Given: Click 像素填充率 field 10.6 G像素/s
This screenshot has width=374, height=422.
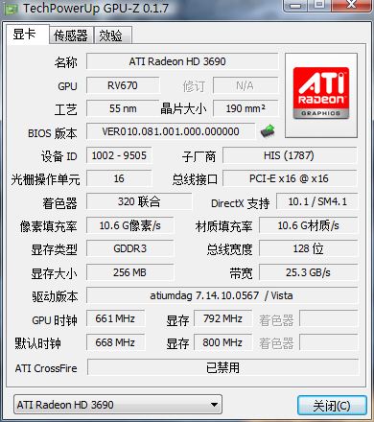Looking at the screenshot, I should pos(130,225).
